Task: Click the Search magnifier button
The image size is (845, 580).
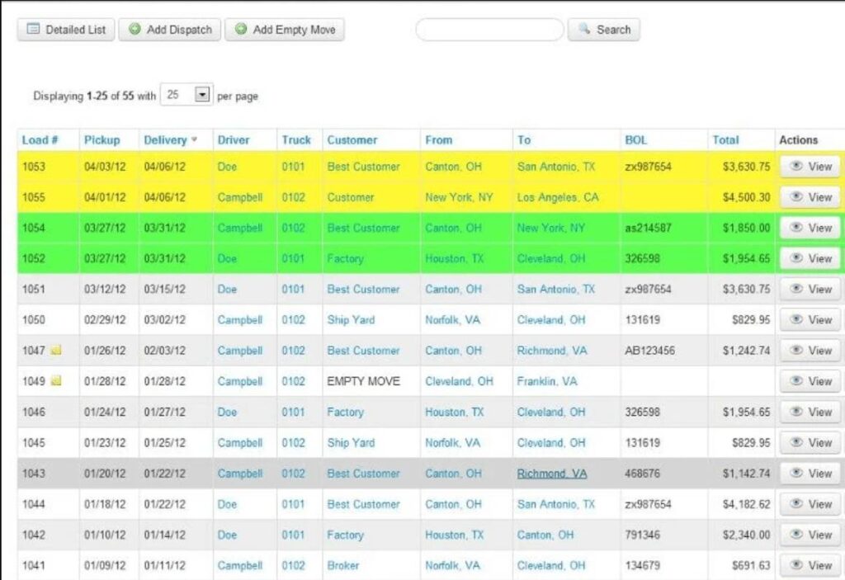Action: [x=604, y=30]
